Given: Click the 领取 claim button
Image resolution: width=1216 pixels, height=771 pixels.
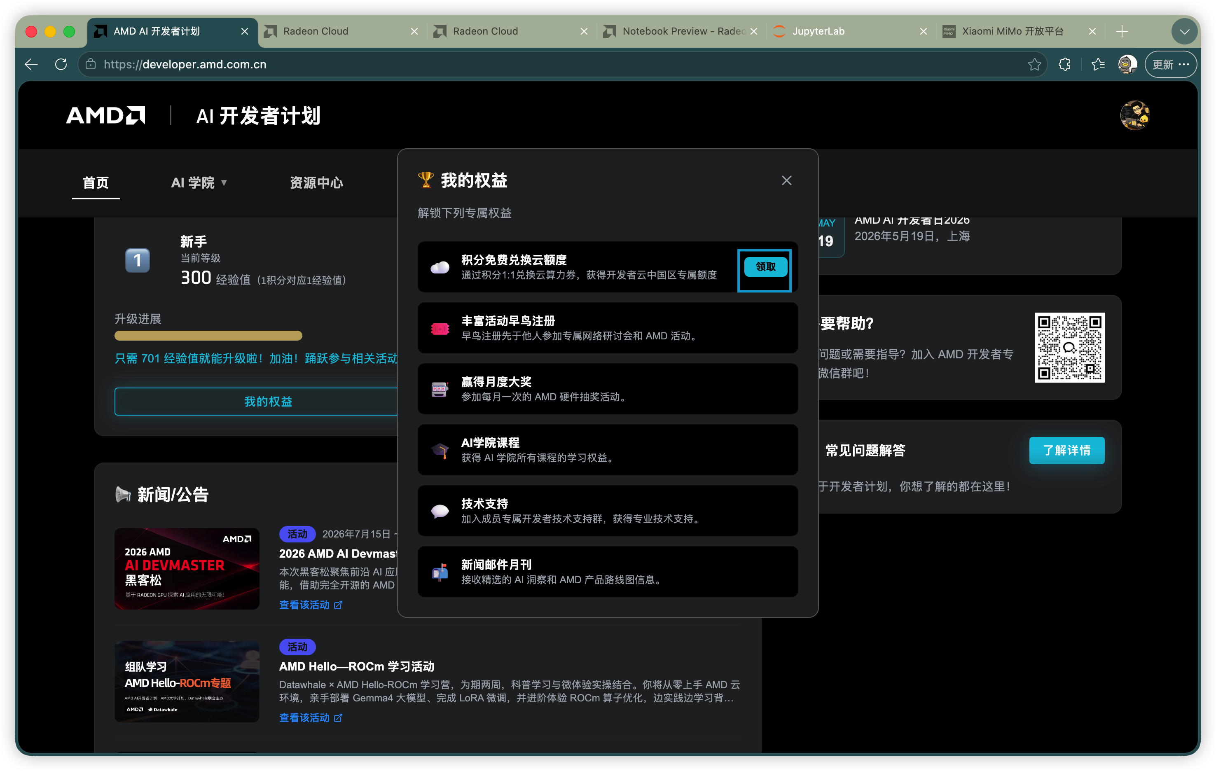Looking at the screenshot, I should click(x=765, y=266).
